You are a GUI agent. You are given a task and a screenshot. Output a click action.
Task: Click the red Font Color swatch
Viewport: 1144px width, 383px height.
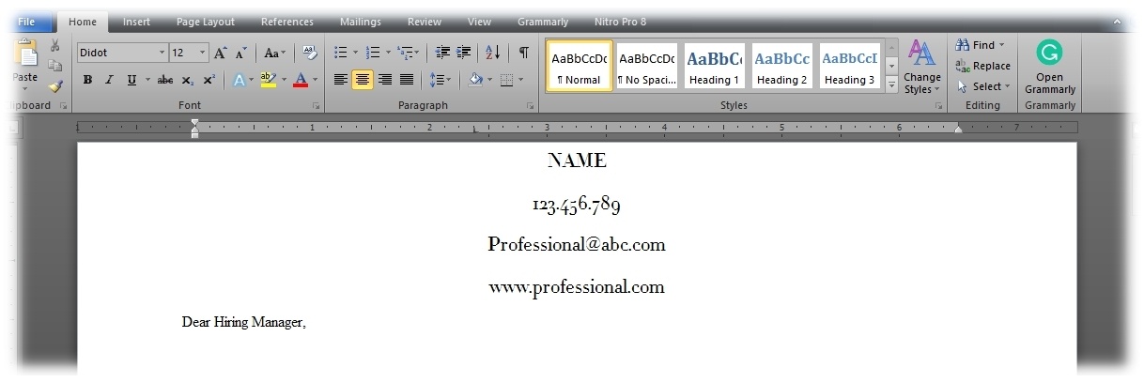(301, 81)
